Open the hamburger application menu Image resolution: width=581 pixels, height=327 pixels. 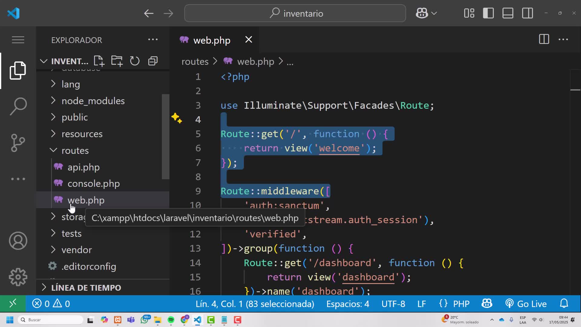click(18, 40)
